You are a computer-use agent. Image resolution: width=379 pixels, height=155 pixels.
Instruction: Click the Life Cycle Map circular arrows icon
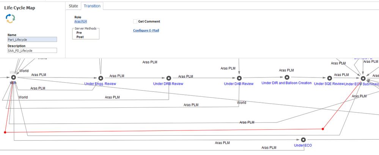(10, 19)
